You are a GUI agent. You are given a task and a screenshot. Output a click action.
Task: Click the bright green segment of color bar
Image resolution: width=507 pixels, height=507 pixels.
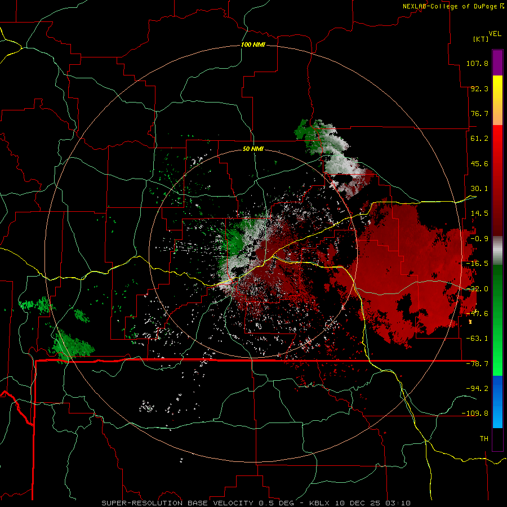point(497,320)
